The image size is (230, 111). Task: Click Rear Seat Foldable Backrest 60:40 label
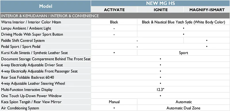click(x=26, y=77)
